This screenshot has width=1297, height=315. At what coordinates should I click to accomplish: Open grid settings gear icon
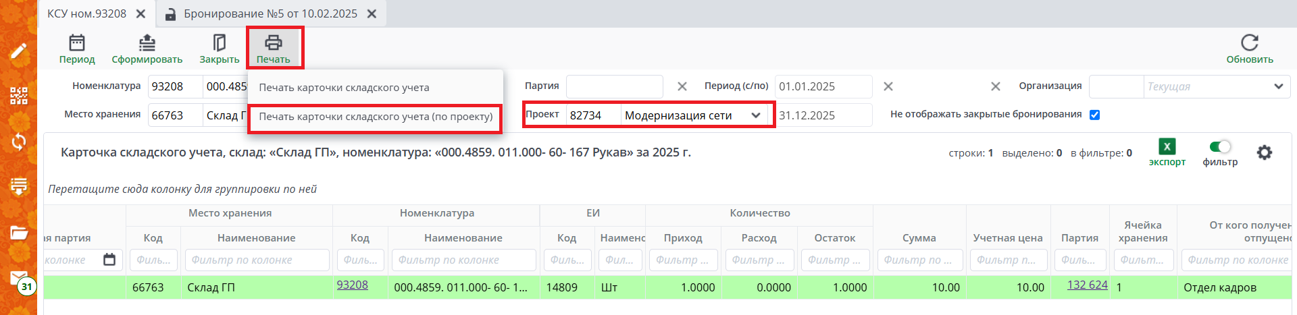click(x=1264, y=152)
